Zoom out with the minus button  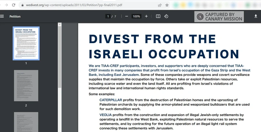[127, 16]
